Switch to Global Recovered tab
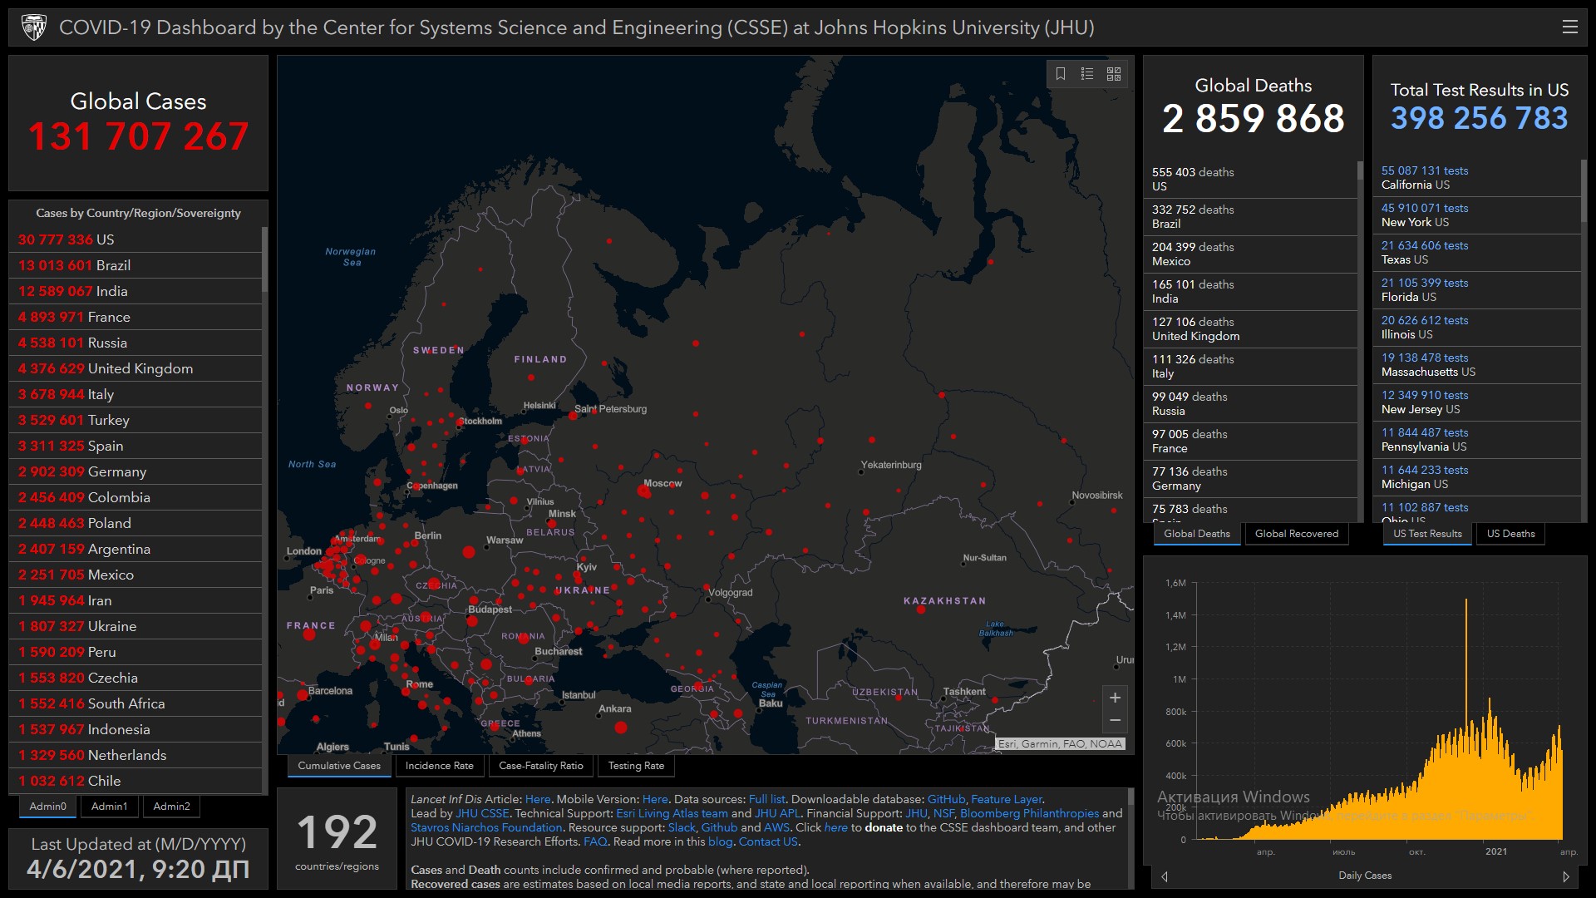 (x=1296, y=534)
